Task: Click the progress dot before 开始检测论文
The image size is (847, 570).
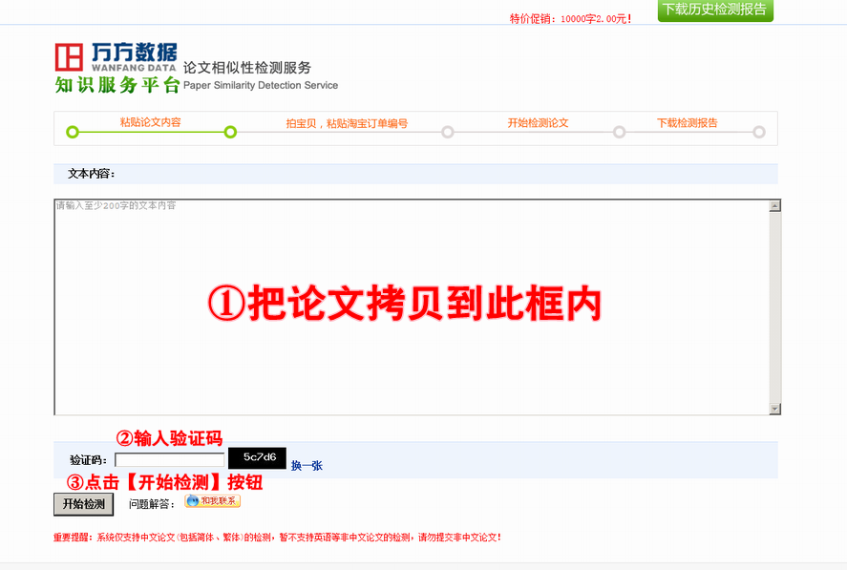Action: 447,133
